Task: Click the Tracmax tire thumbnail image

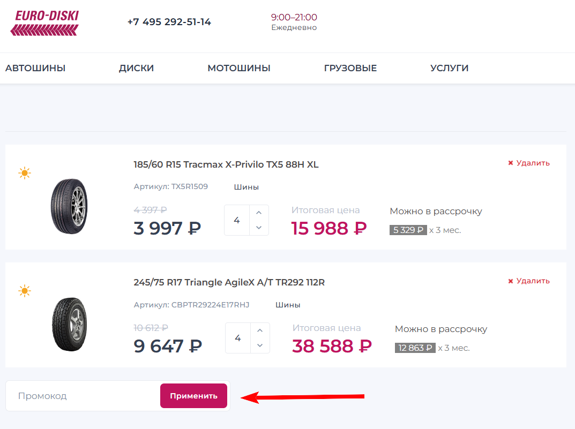Action: pyautogui.click(x=69, y=206)
